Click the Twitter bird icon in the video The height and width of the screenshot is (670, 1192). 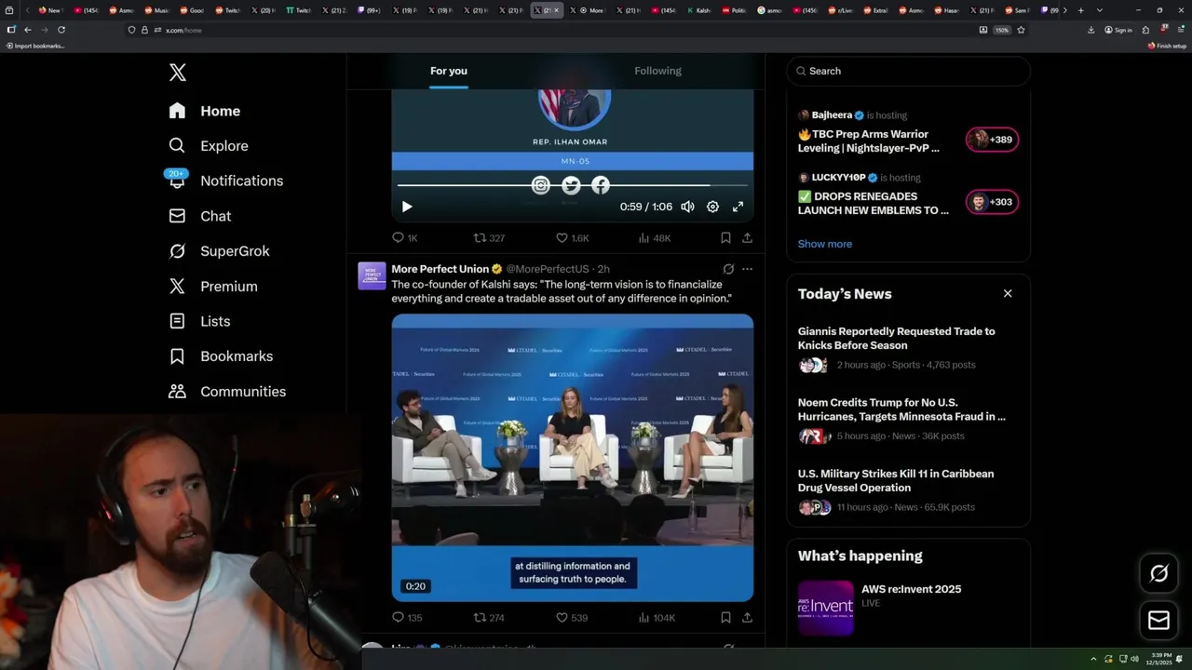[x=571, y=185]
